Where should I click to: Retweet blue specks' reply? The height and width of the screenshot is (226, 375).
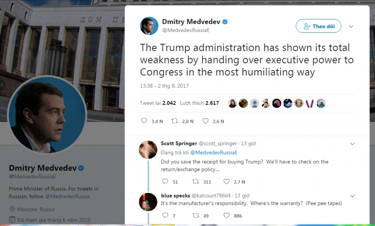pyautogui.click(x=195, y=215)
